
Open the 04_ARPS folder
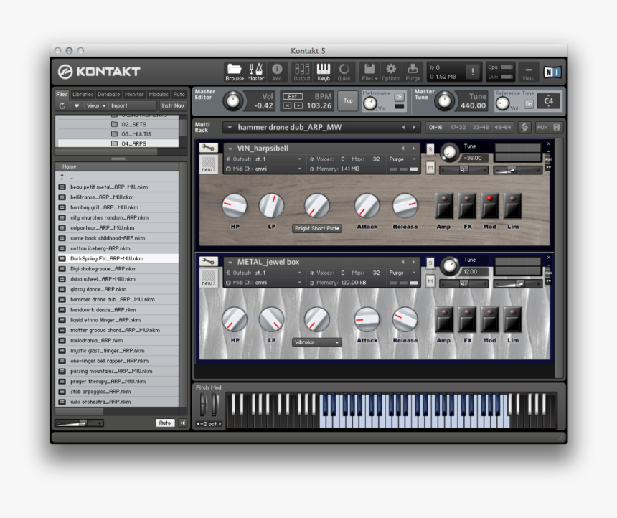coord(133,143)
